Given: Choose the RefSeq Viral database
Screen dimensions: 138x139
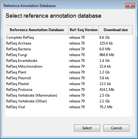Looking at the screenshot, I should 69,107.
